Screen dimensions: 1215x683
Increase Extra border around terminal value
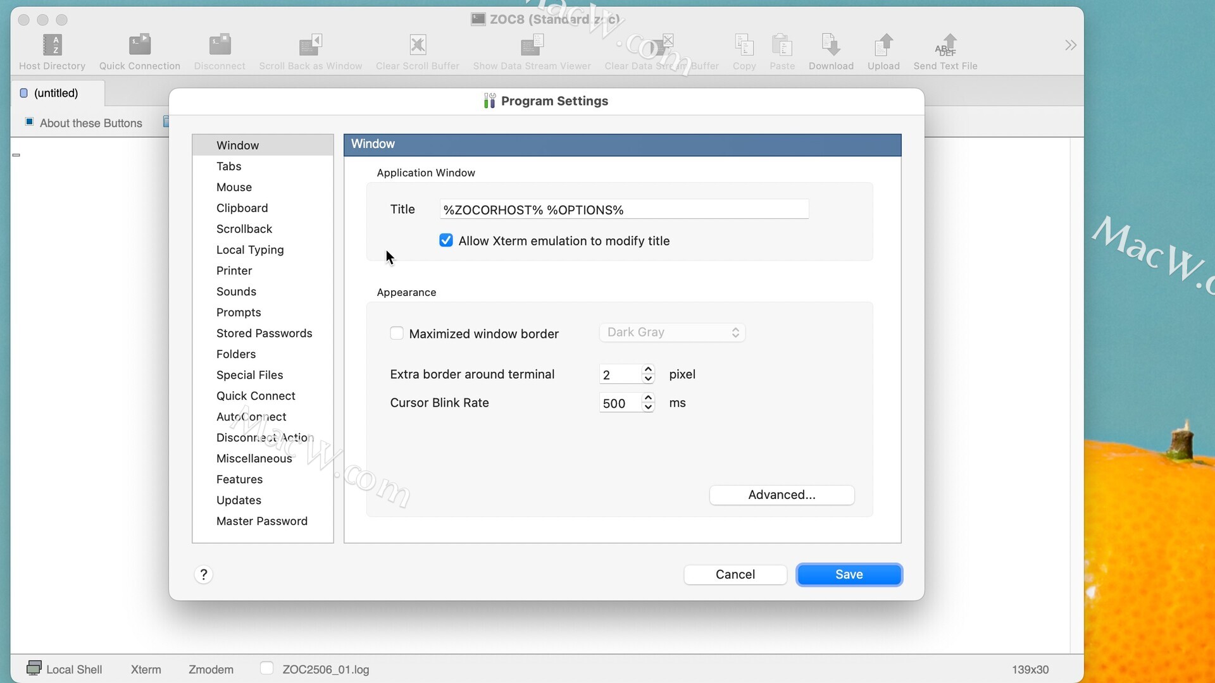point(648,369)
